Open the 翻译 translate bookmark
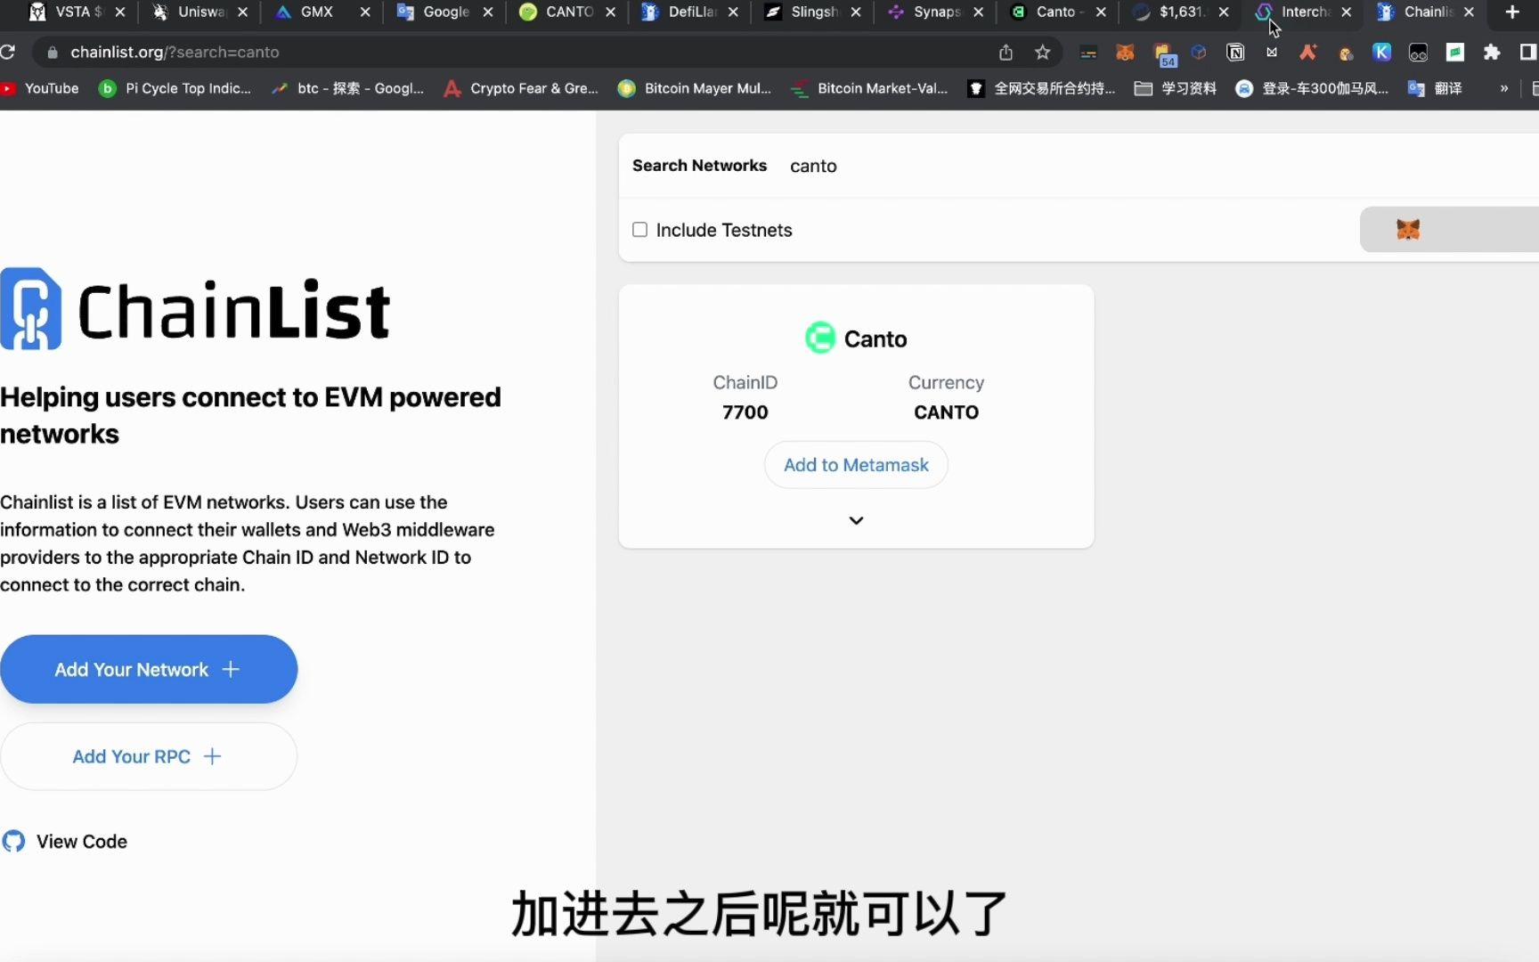This screenshot has width=1539, height=962. click(x=1435, y=88)
